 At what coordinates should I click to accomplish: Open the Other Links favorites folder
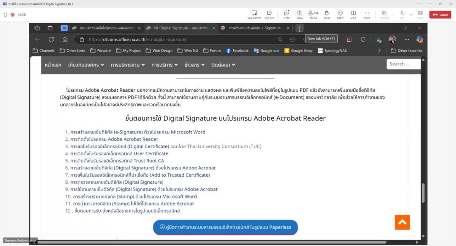tap(73, 50)
